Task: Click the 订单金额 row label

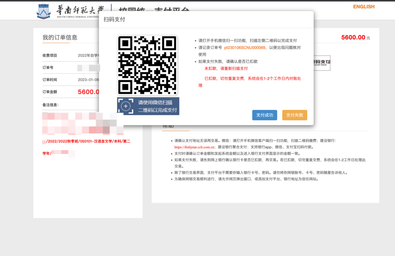Action: tap(50, 92)
